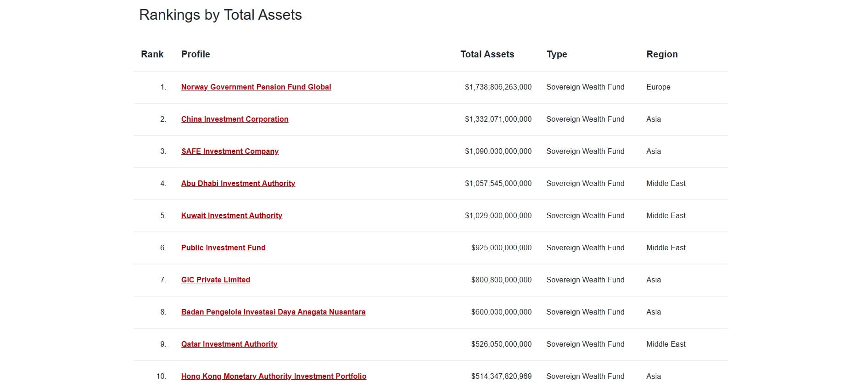Image resolution: width=867 pixels, height=388 pixels.
Task: Click Sovereign Wealth Fund type in Qatar row
Action: click(x=585, y=344)
